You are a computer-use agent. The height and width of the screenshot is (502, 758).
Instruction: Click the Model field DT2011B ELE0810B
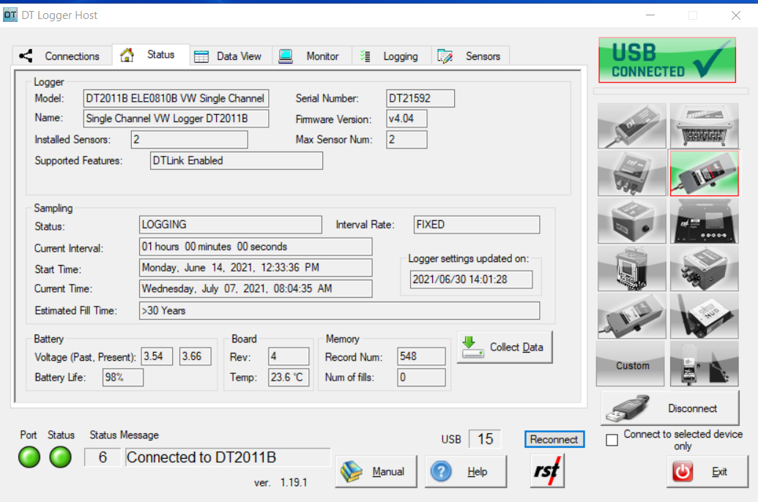pyautogui.click(x=176, y=99)
